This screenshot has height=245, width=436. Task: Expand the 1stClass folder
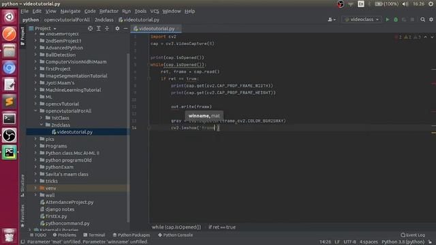41,118
